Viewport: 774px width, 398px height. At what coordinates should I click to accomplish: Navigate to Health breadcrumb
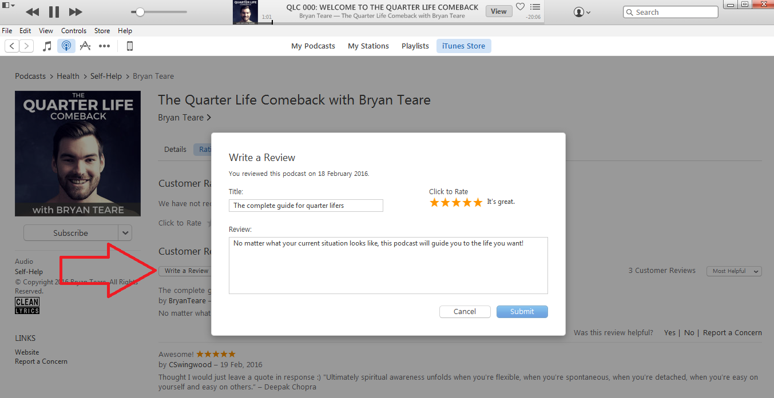pyautogui.click(x=68, y=76)
